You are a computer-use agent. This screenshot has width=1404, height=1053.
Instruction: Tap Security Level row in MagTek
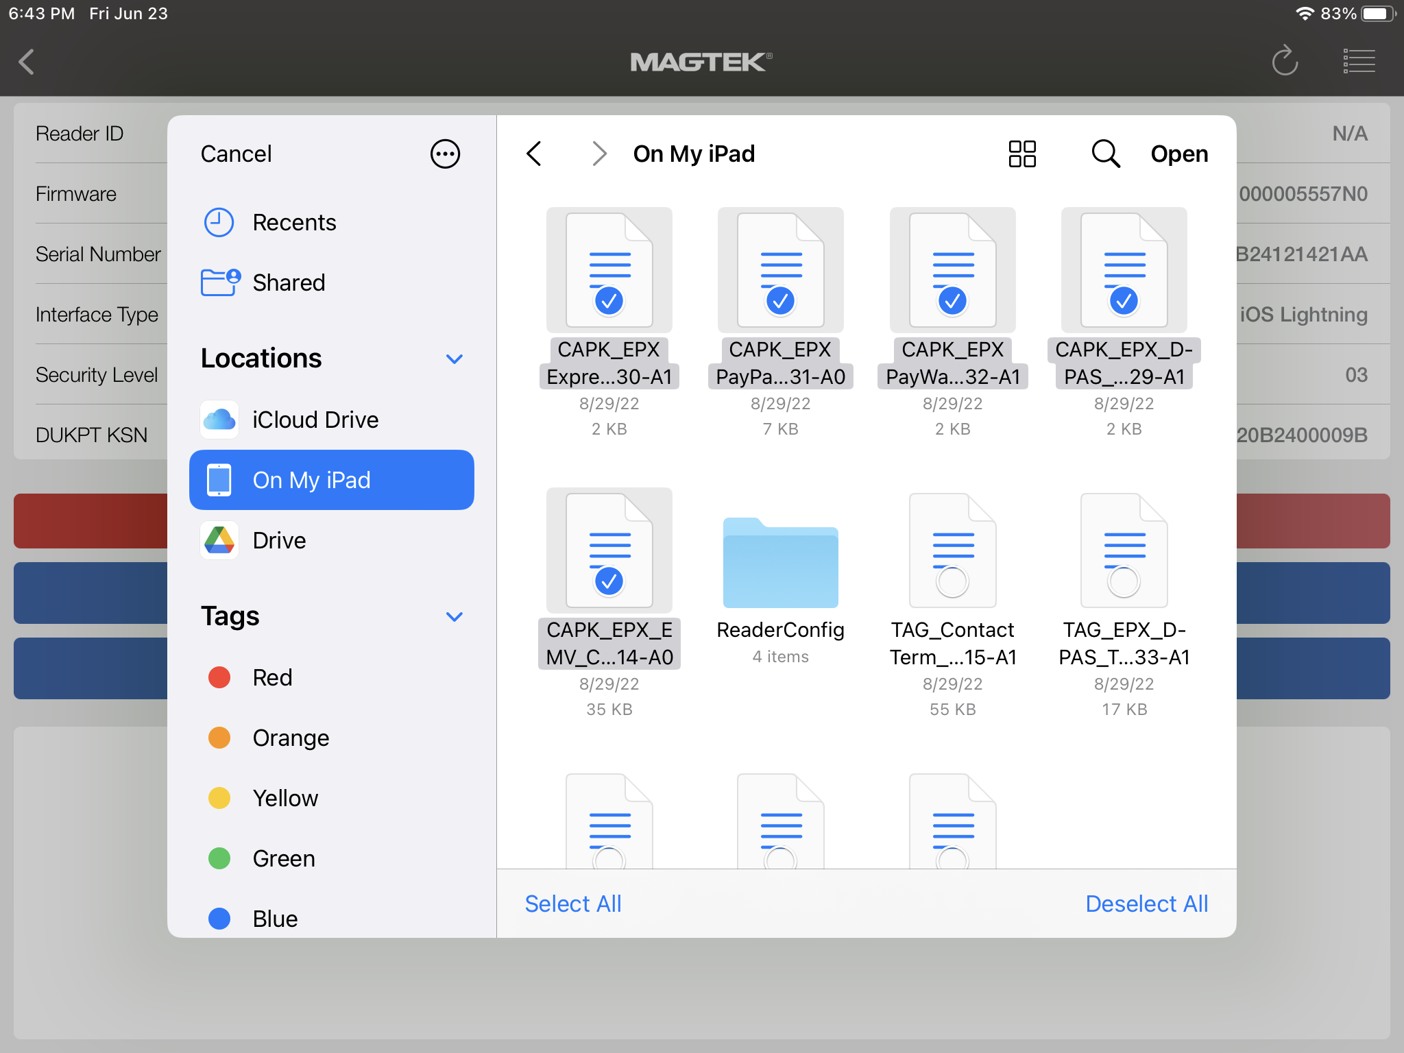point(97,375)
